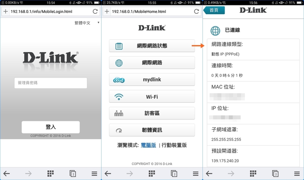304x180 pixels.
Task: Tap the plus icon beside the MobileHome.html address
Action: tap(107, 11)
